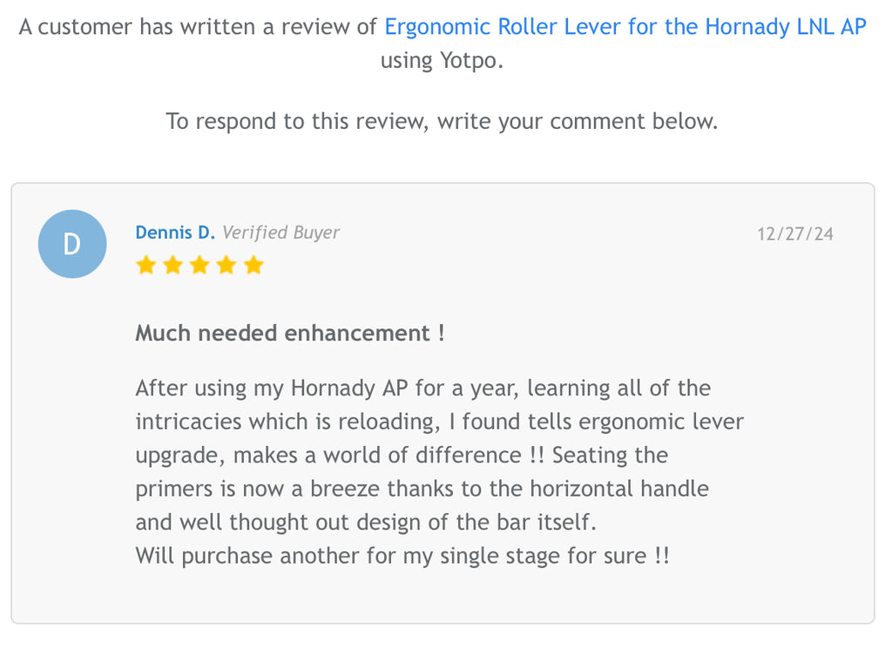Click the review date 12/27/24
The width and height of the screenshot is (892, 648).
[794, 233]
